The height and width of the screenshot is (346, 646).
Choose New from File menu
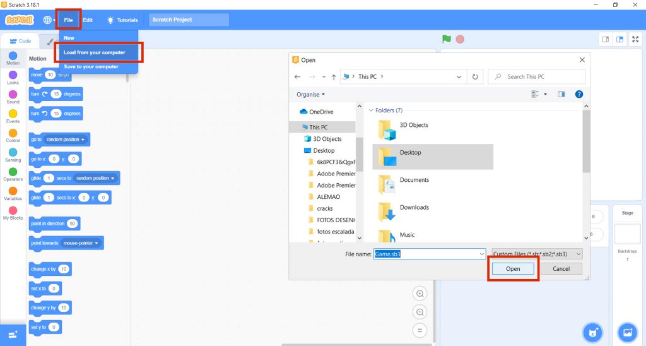click(98, 37)
